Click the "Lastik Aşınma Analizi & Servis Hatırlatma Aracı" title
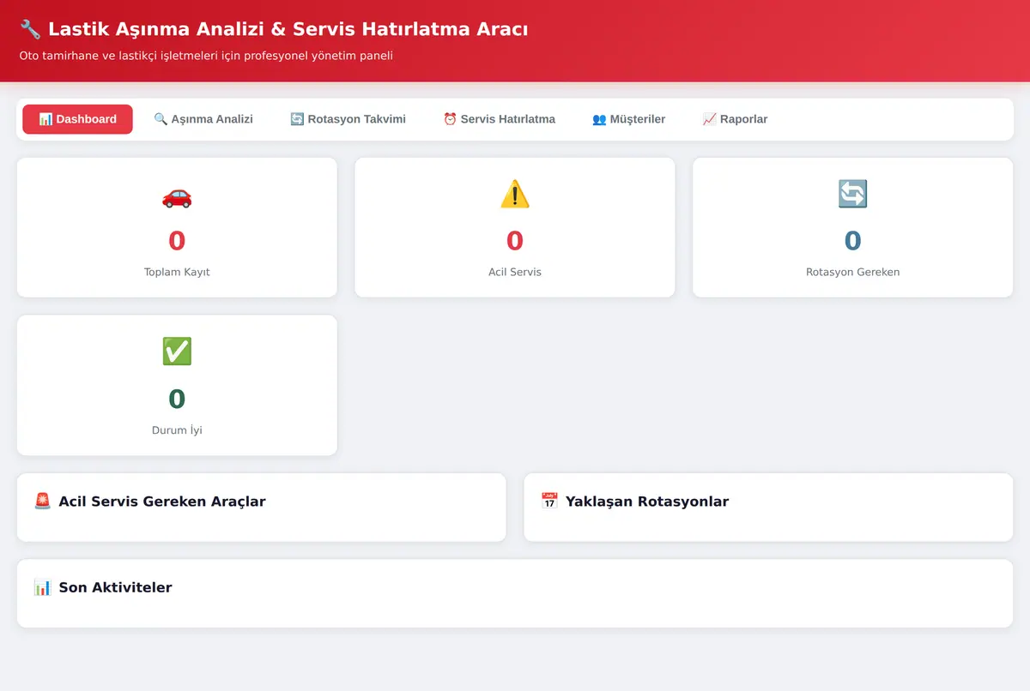This screenshot has width=1030, height=691. point(288,29)
